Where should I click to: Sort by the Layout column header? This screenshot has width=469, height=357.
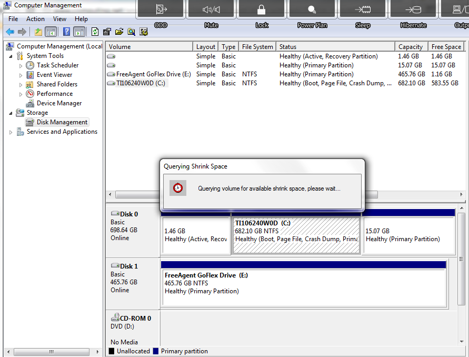coord(205,47)
